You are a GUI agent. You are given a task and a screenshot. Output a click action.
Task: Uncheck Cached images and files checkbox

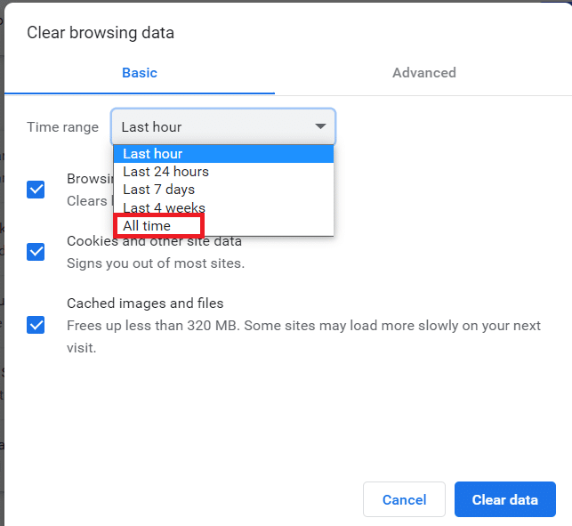[36, 325]
